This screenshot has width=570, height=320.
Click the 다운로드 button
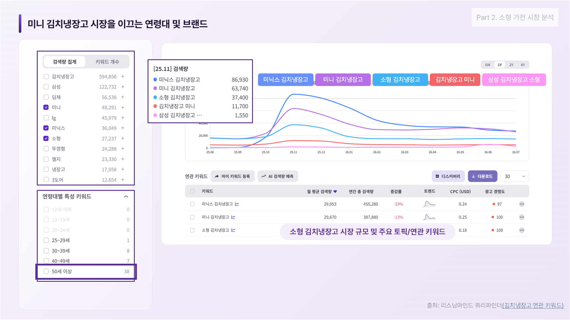tap(482, 176)
